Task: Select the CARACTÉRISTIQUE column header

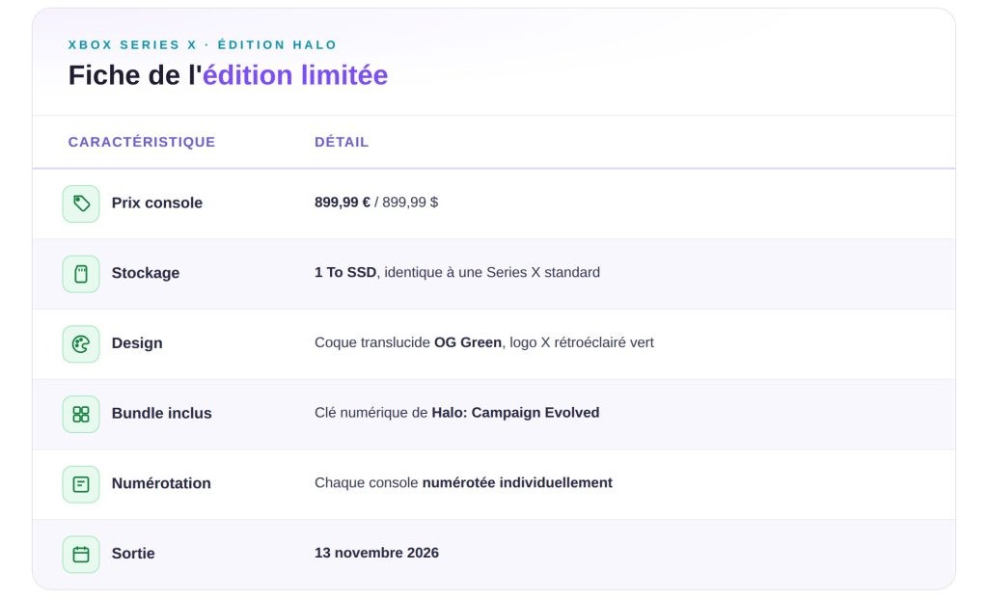Action: (x=142, y=142)
